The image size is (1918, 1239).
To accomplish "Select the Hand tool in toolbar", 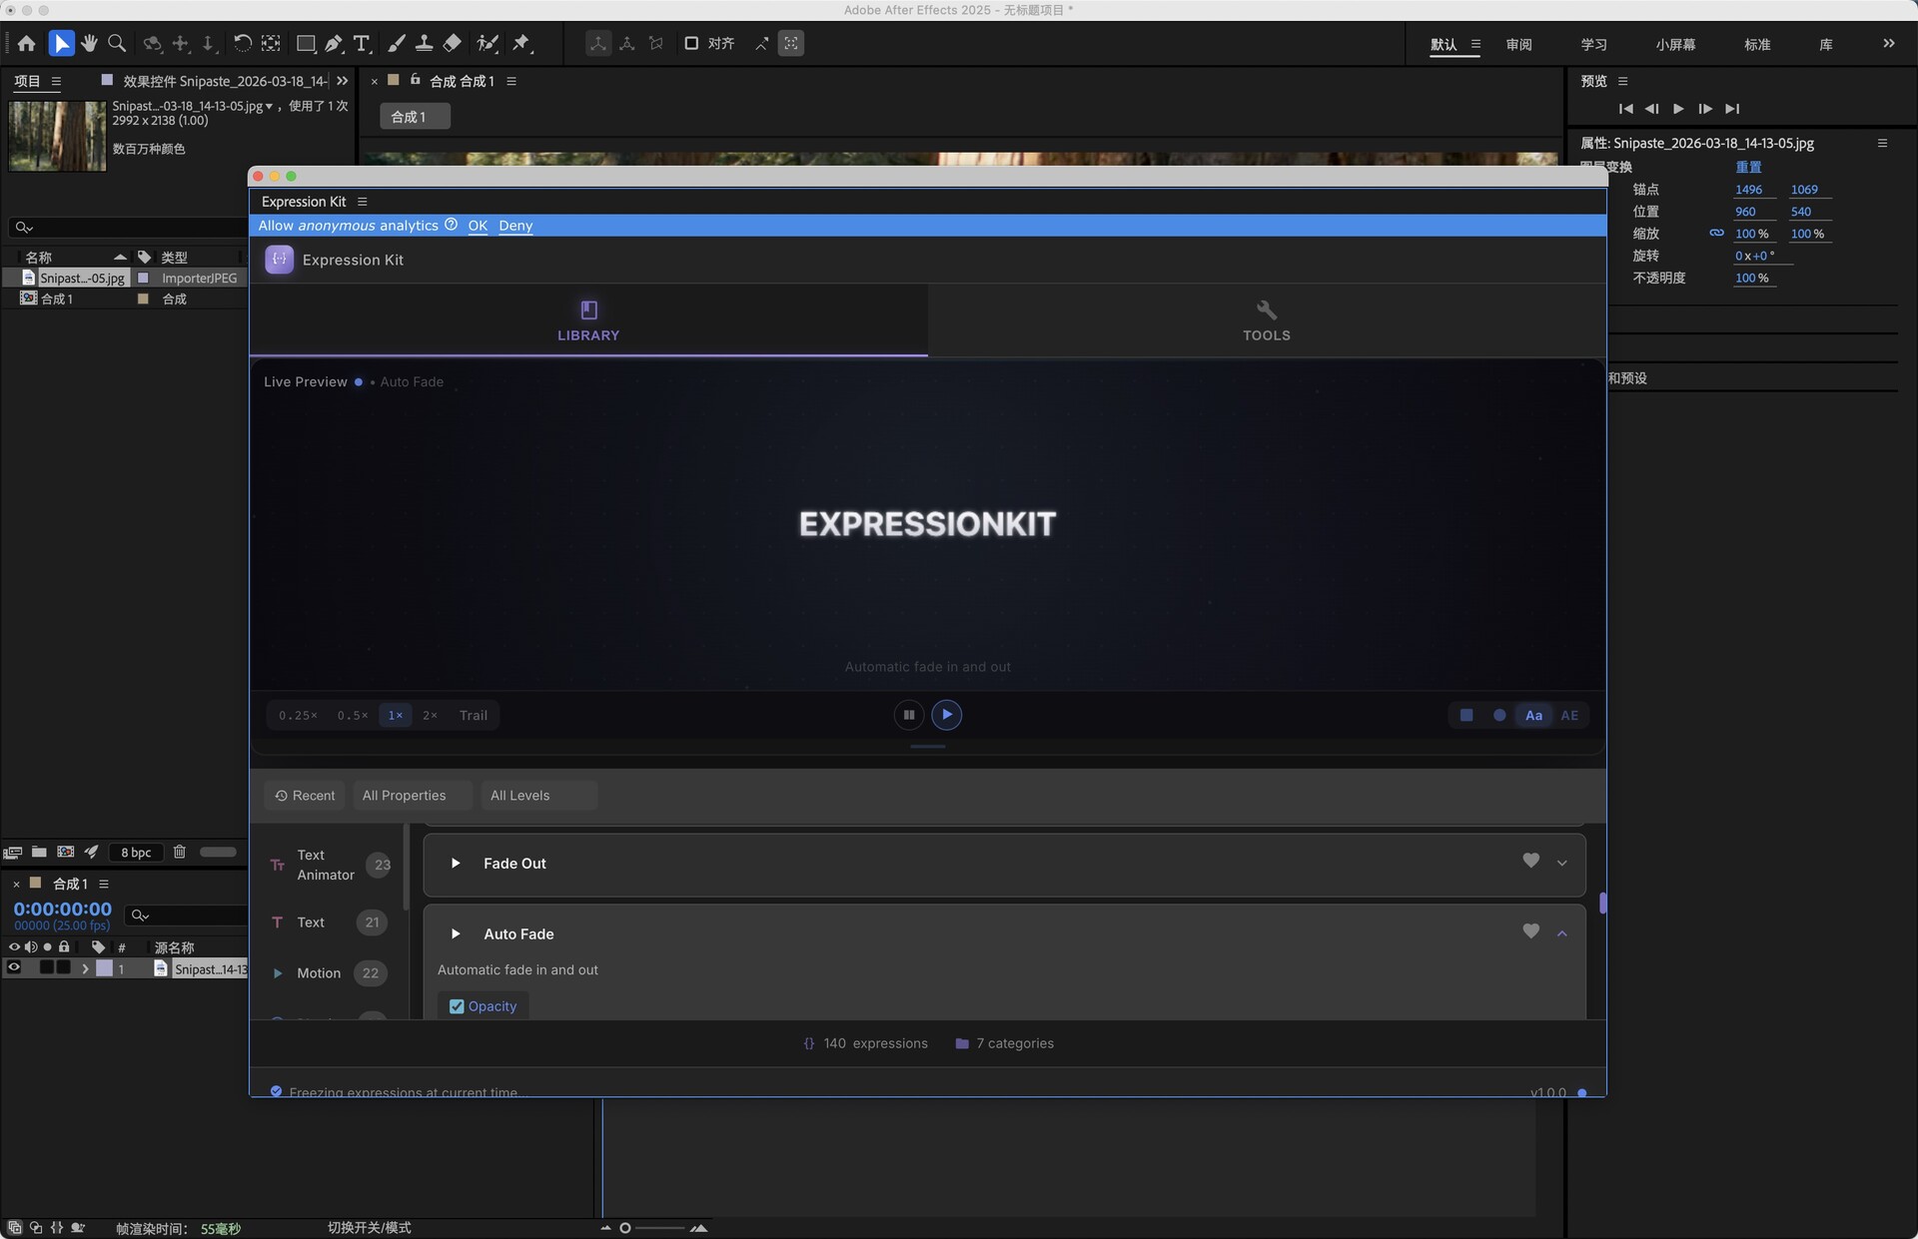I will (89, 43).
